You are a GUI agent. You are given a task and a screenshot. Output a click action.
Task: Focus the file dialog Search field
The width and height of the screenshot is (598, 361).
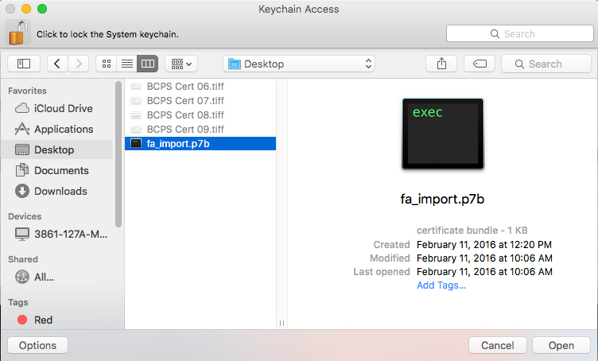tap(546, 64)
